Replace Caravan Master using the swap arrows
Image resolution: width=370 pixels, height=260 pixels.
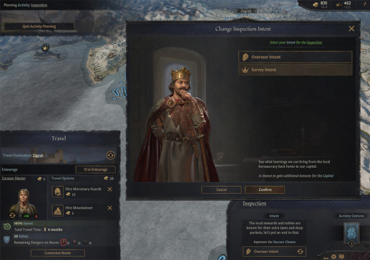pyautogui.click(x=12, y=215)
